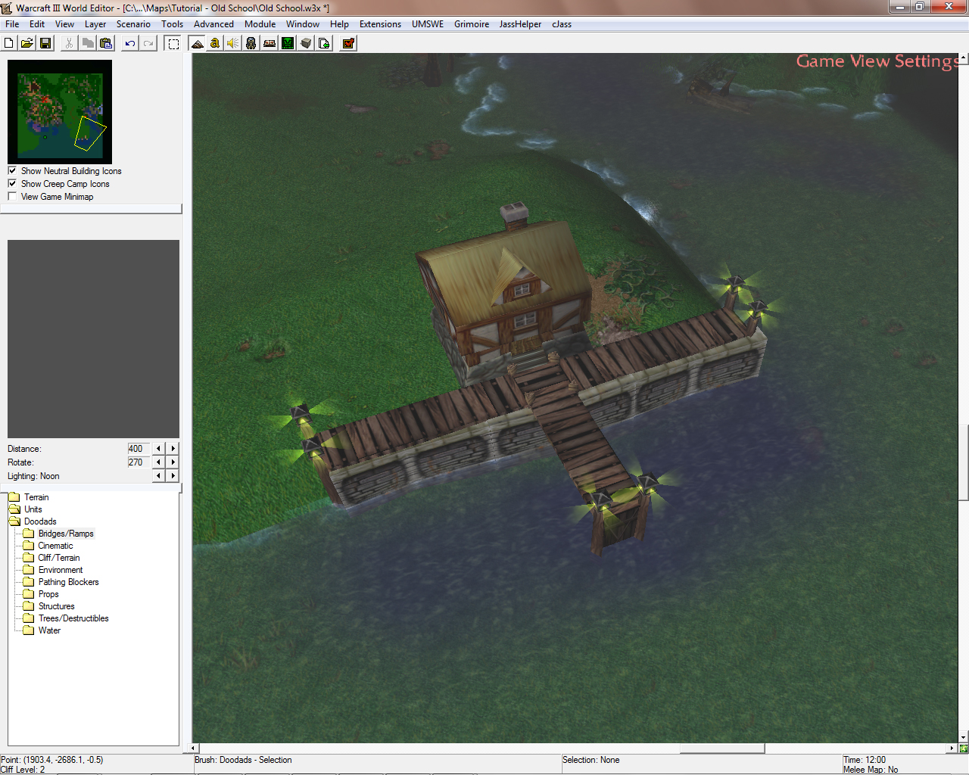The width and height of the screenshot is (969, 775).
Task: Open the JassHelper menu
Action: (520, 24)
